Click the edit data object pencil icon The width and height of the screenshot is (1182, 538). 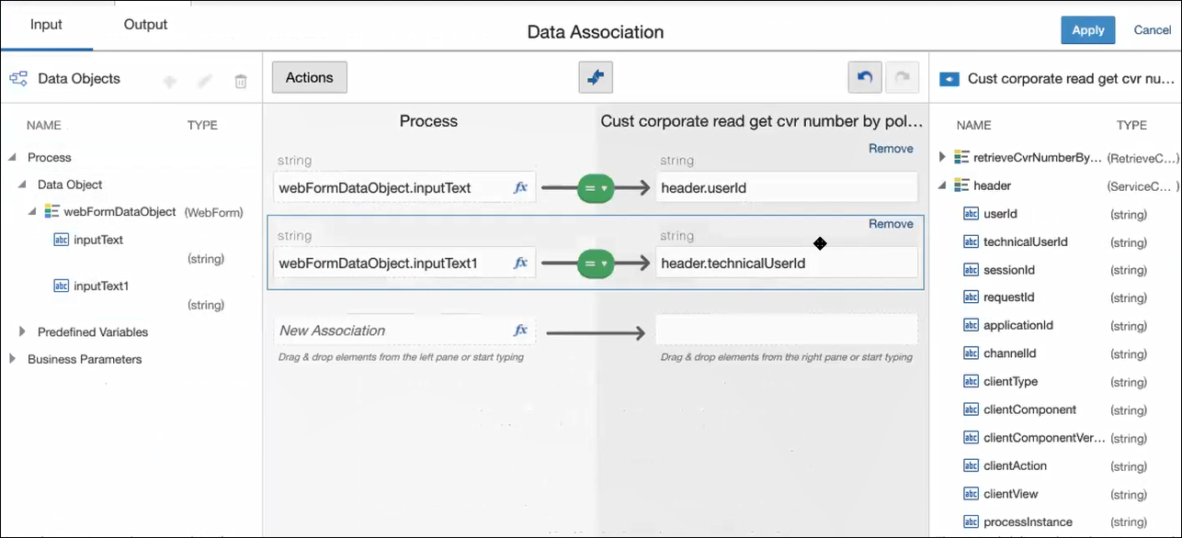(x=205, y=82)
